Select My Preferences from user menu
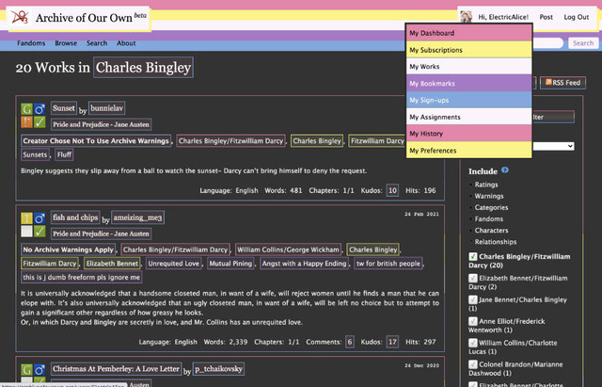This screenshot has height=387, width=602. click(x=468, y=151)
